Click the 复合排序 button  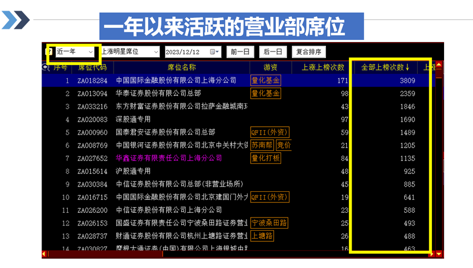tap(309, 52)
